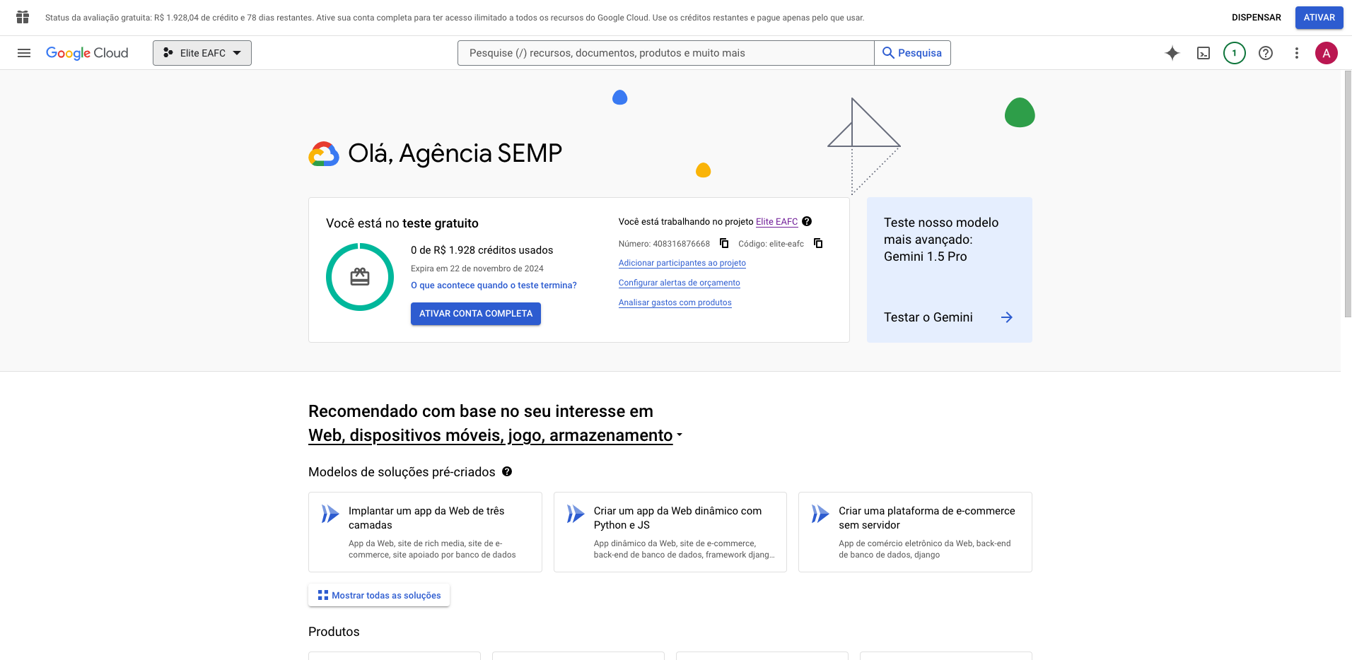Click icon of e-commerce sem servidor card
1352x660 pixels.
pyautogui.click(x=820, y=514)
